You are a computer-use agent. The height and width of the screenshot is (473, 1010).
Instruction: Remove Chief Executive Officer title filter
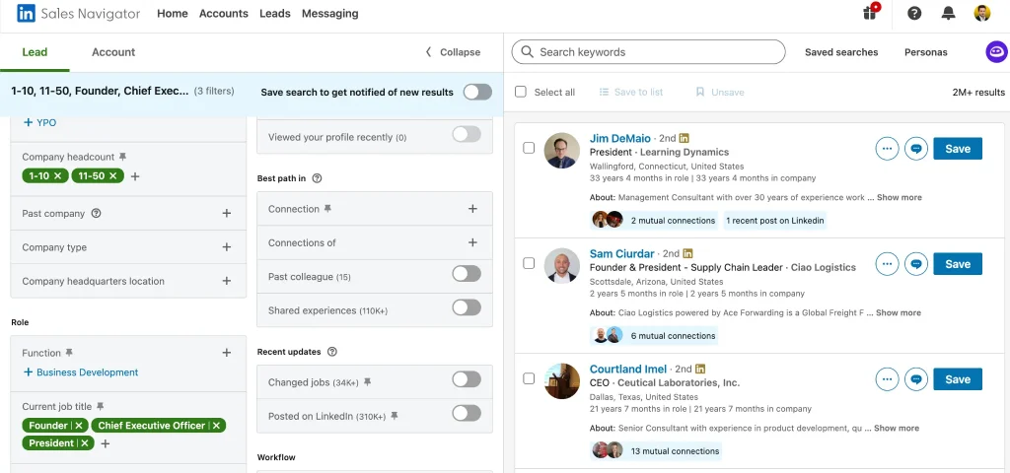click(216, 426)
